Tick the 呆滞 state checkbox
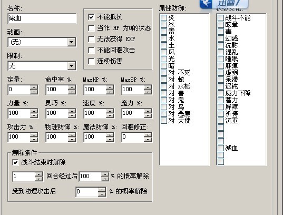The height and width of the screenshot is (215, 283). 221,80
